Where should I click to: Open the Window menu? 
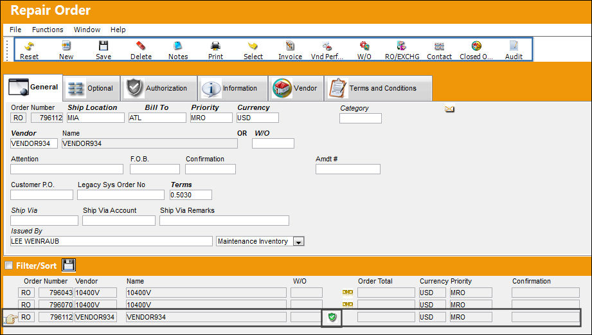point(87,30)
